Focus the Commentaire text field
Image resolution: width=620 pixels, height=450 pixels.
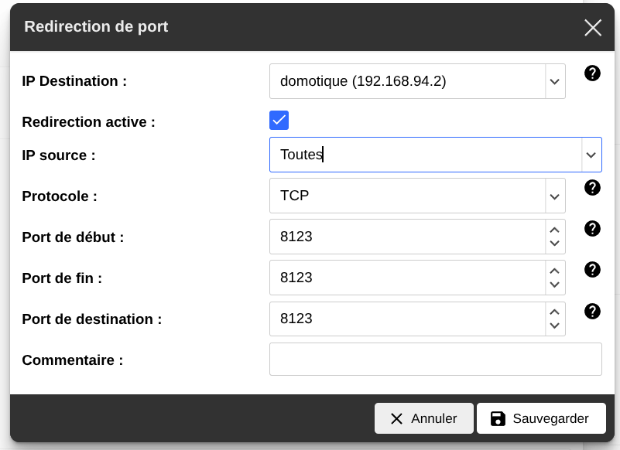(435, 360)
